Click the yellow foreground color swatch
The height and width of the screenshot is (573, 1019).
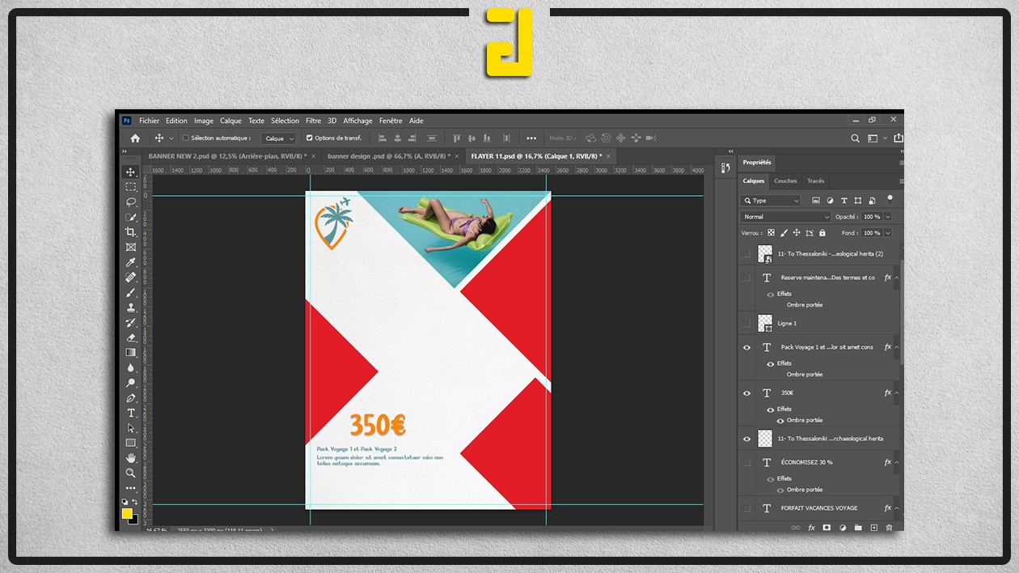[x=127, y=513]
